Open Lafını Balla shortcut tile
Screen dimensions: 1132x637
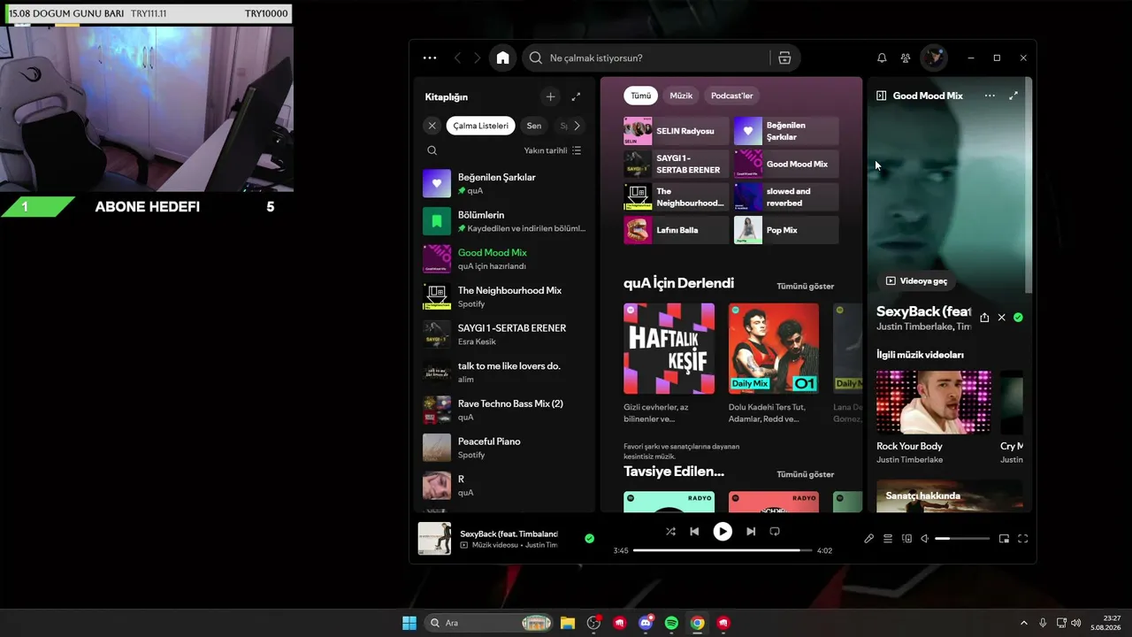677,230
